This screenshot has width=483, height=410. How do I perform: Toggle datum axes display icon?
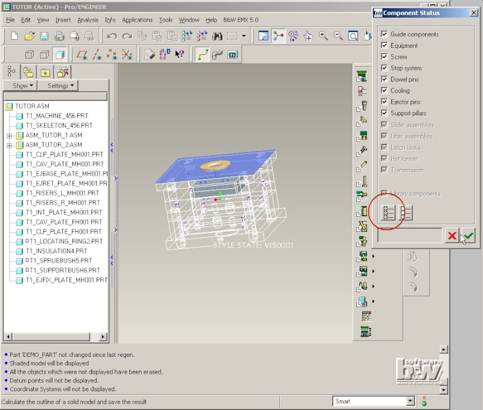tap(97, 55)
